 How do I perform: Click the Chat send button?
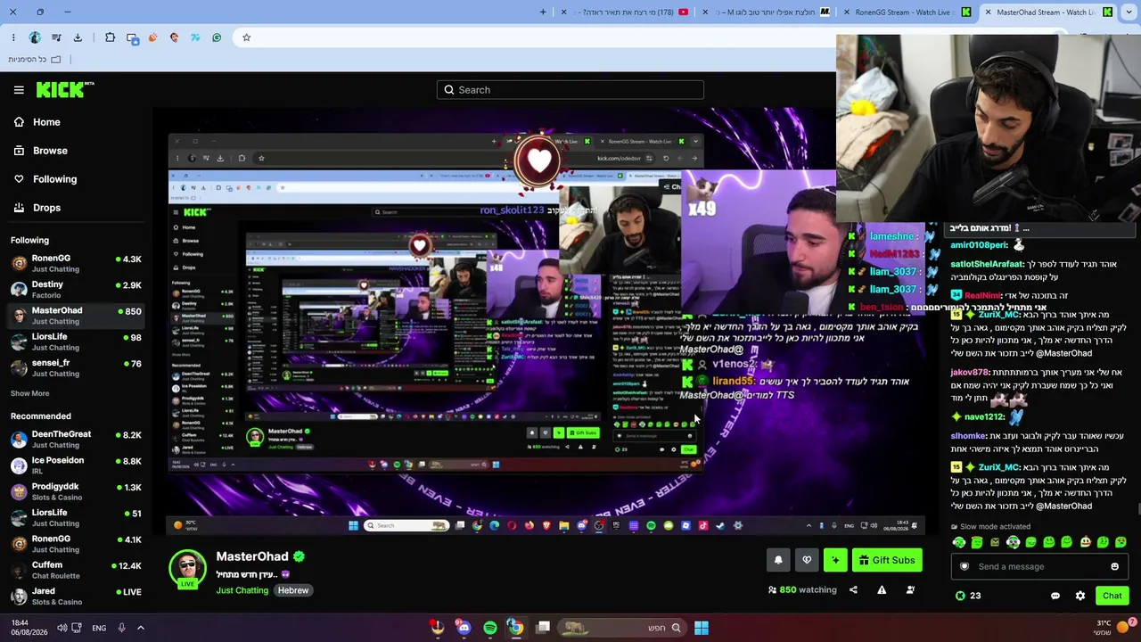(1112, 596)
